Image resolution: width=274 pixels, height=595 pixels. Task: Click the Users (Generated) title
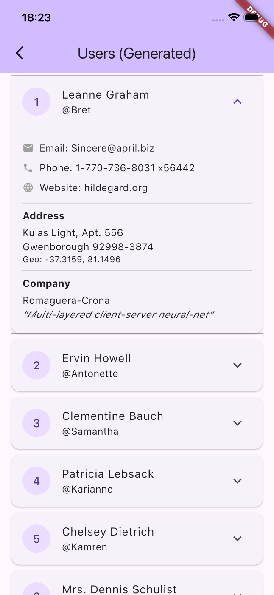[137, 54]
